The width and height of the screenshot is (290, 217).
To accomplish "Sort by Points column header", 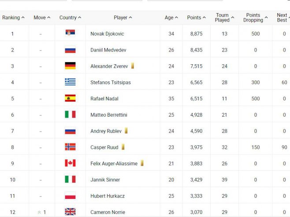I will pos(196,18).
